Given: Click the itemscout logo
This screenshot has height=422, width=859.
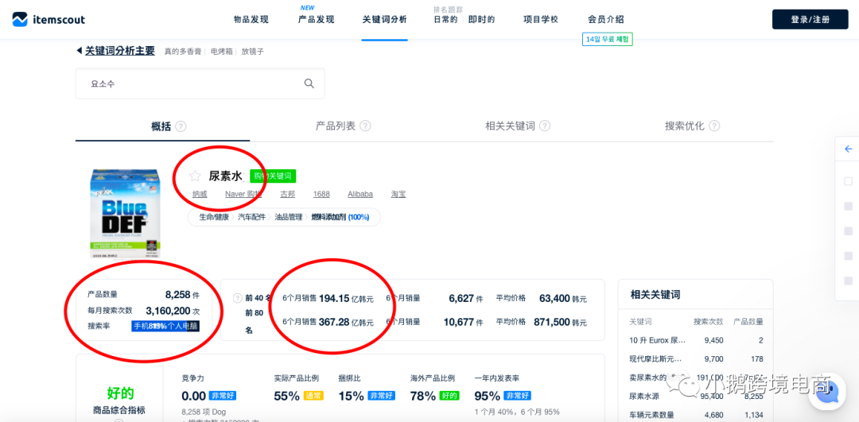Looking at the screenshot, I should 49,20.
